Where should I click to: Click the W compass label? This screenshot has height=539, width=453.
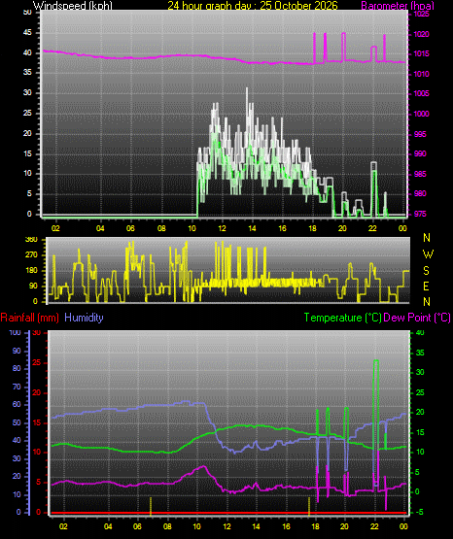pyautogui.click(x=428, y=254)
